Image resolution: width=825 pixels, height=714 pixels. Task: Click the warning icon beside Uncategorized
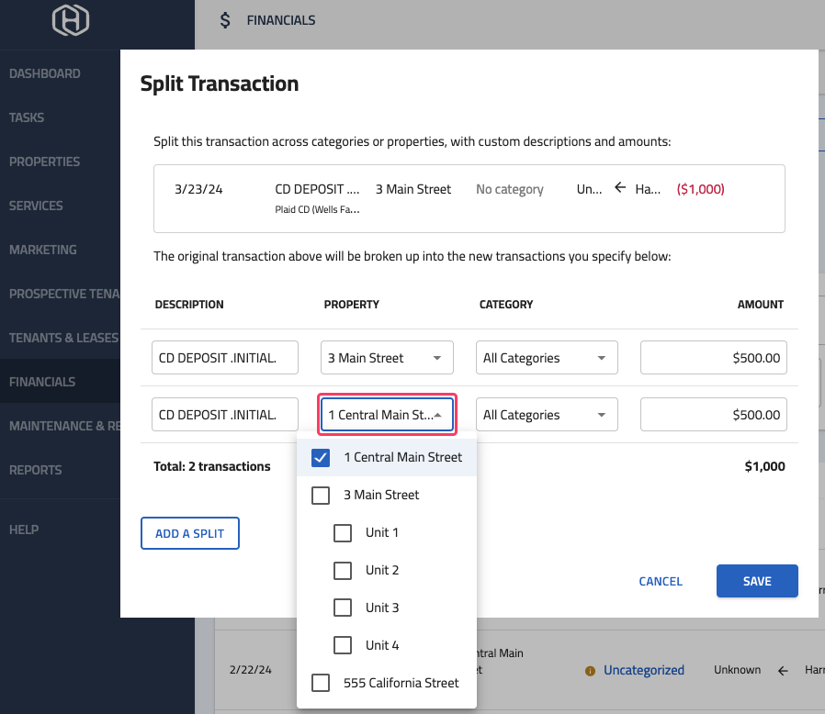tap(589, 671)
